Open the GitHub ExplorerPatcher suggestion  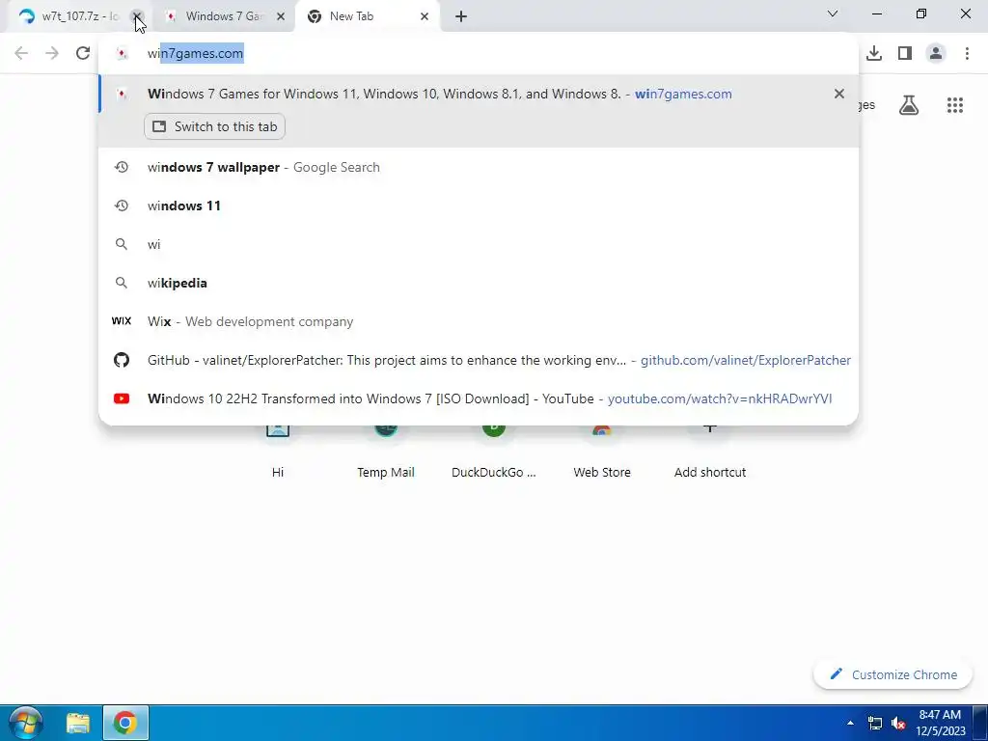point(479,360)
